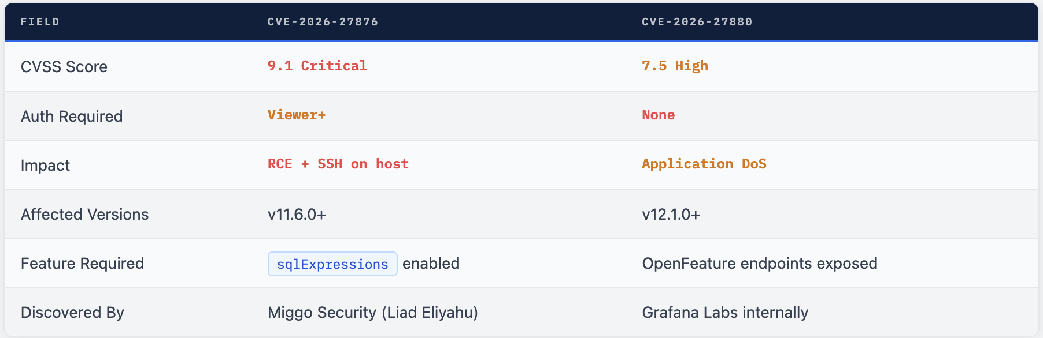
Task: Select the Feature Required row label
Action: pyautogui.click(x=83, y=264)
